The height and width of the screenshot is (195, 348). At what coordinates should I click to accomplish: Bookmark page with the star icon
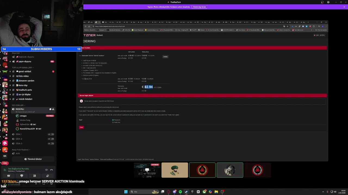click(288, 26)
